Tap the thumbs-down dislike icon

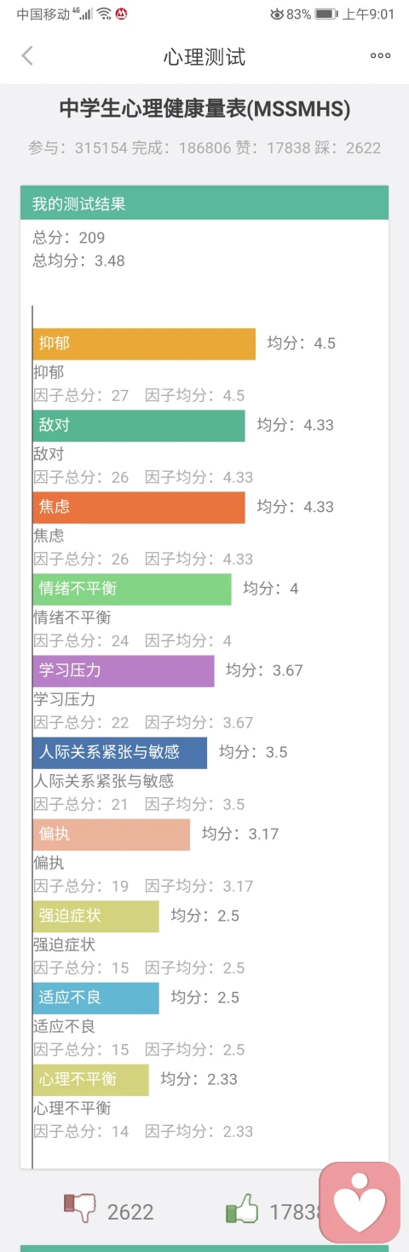point(80,1209)
